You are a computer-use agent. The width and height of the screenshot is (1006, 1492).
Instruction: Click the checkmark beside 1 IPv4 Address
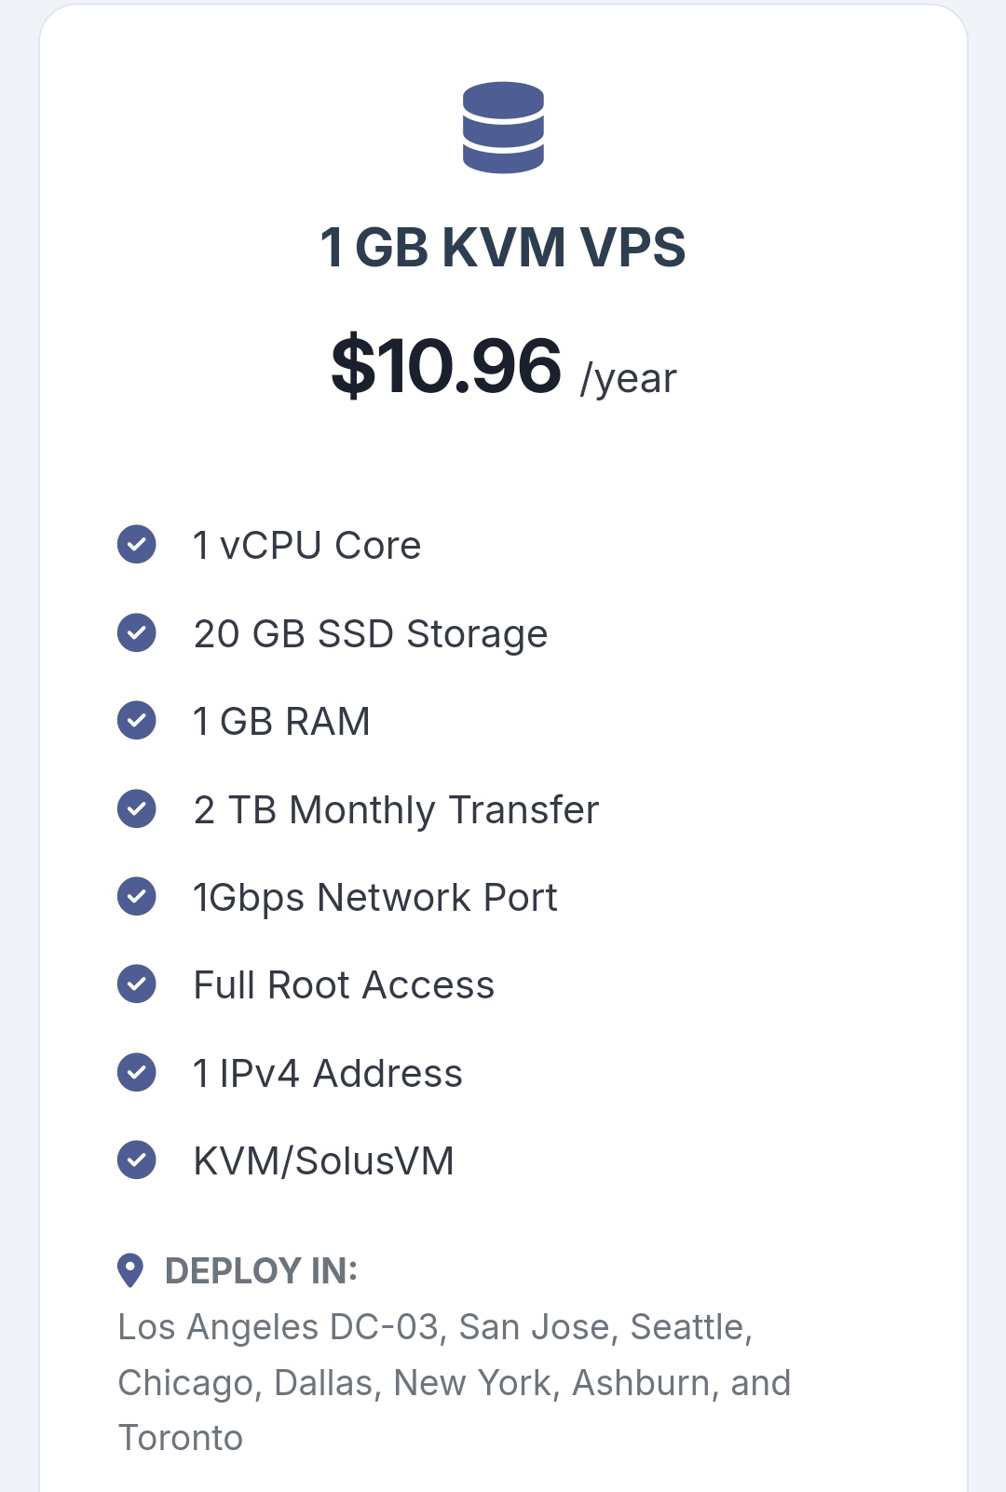coord(137,1072)
